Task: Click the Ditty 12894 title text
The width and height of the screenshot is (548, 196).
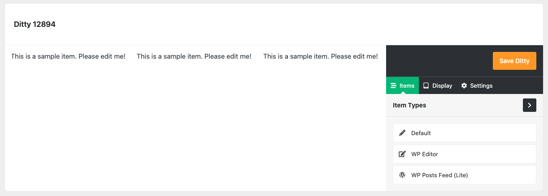Action: click(x=35, y=24)
